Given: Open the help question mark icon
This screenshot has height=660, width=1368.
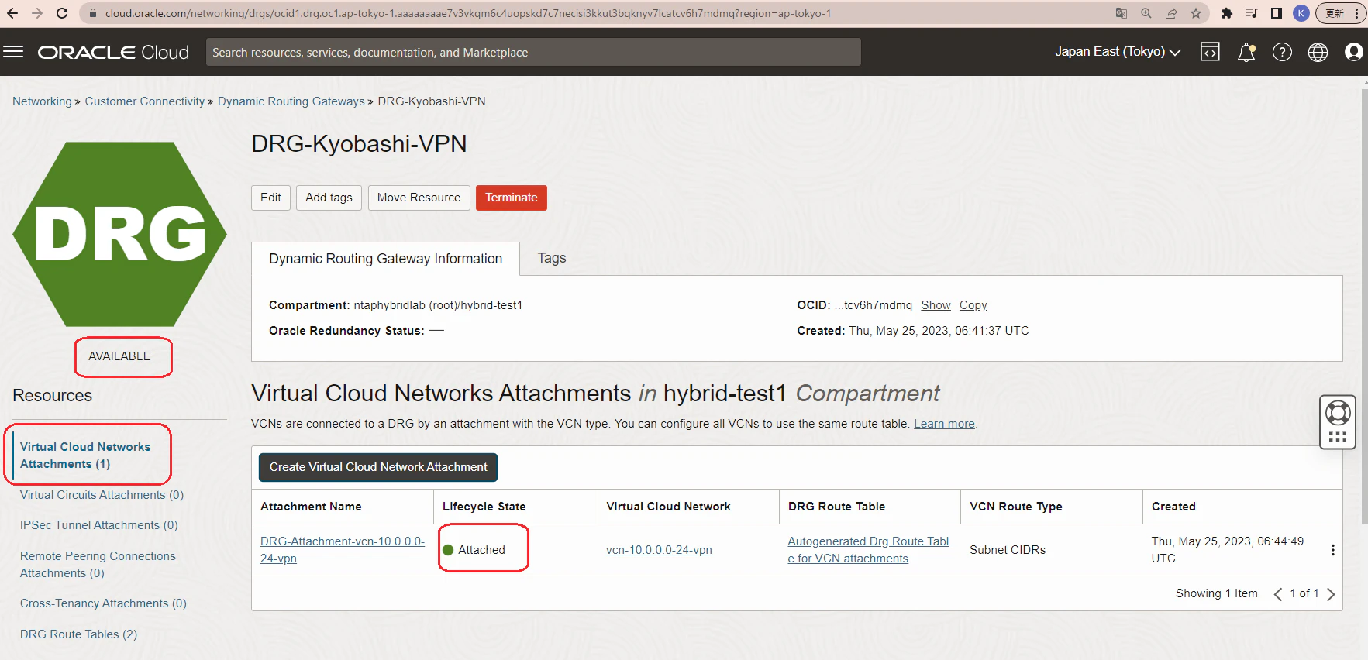Looking at the screenshot, I should pos(1283,52).
